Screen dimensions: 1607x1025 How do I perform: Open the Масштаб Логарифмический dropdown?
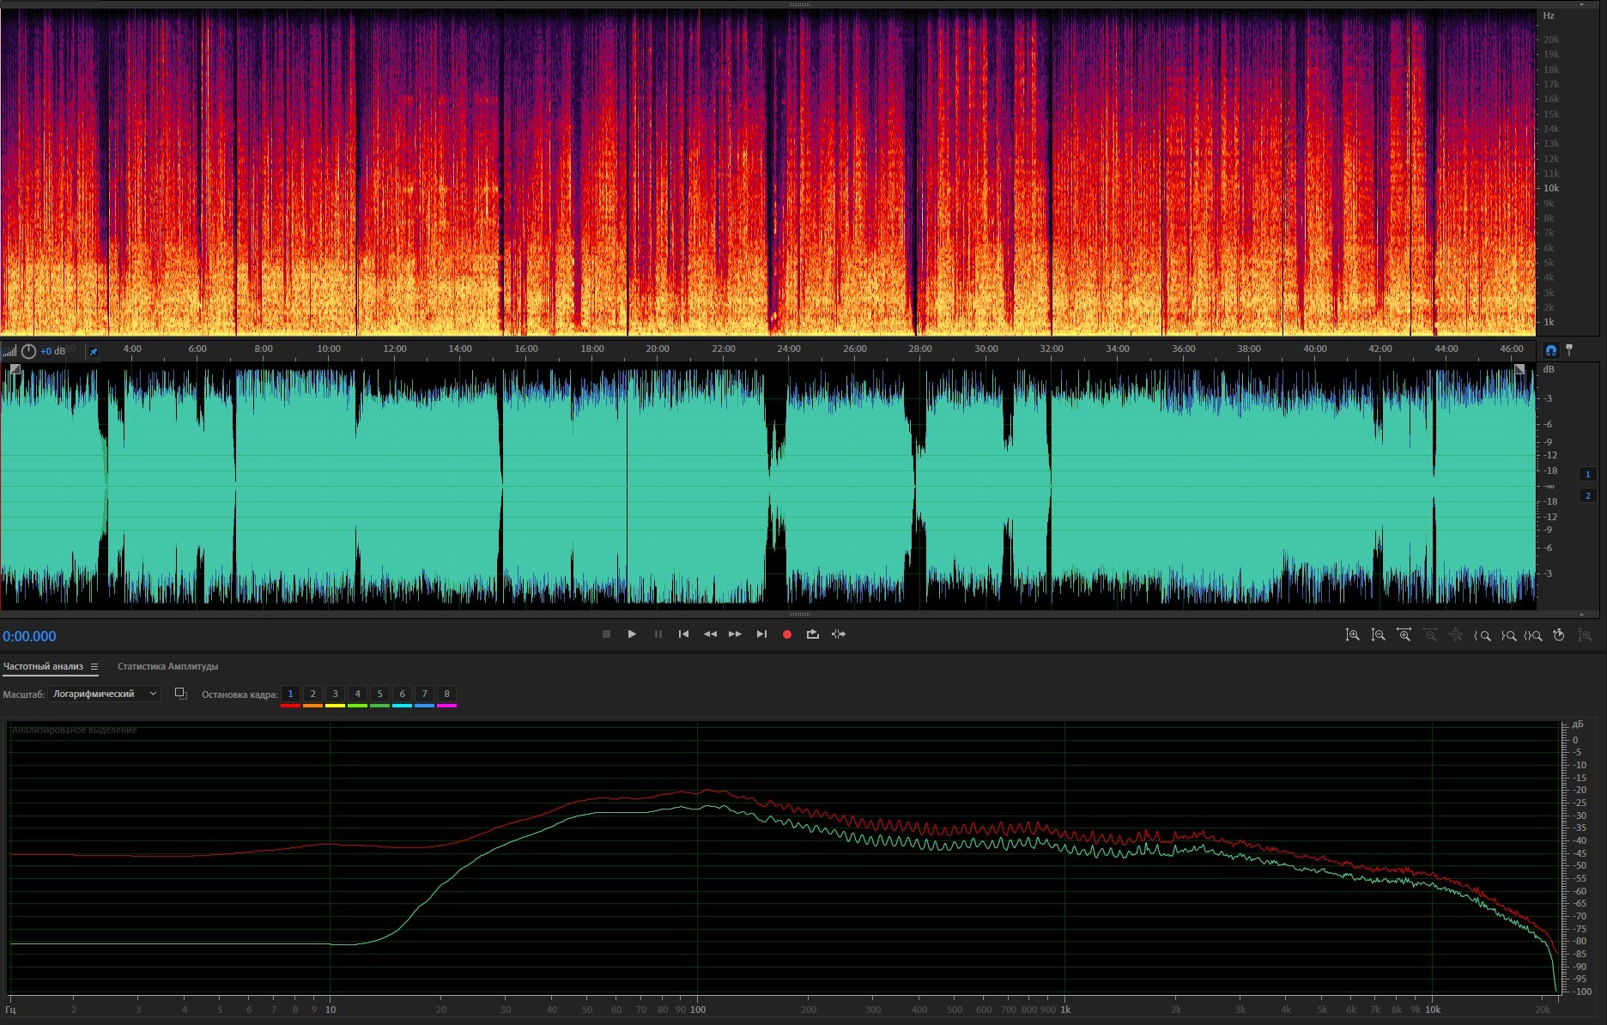tap(104, 694)
